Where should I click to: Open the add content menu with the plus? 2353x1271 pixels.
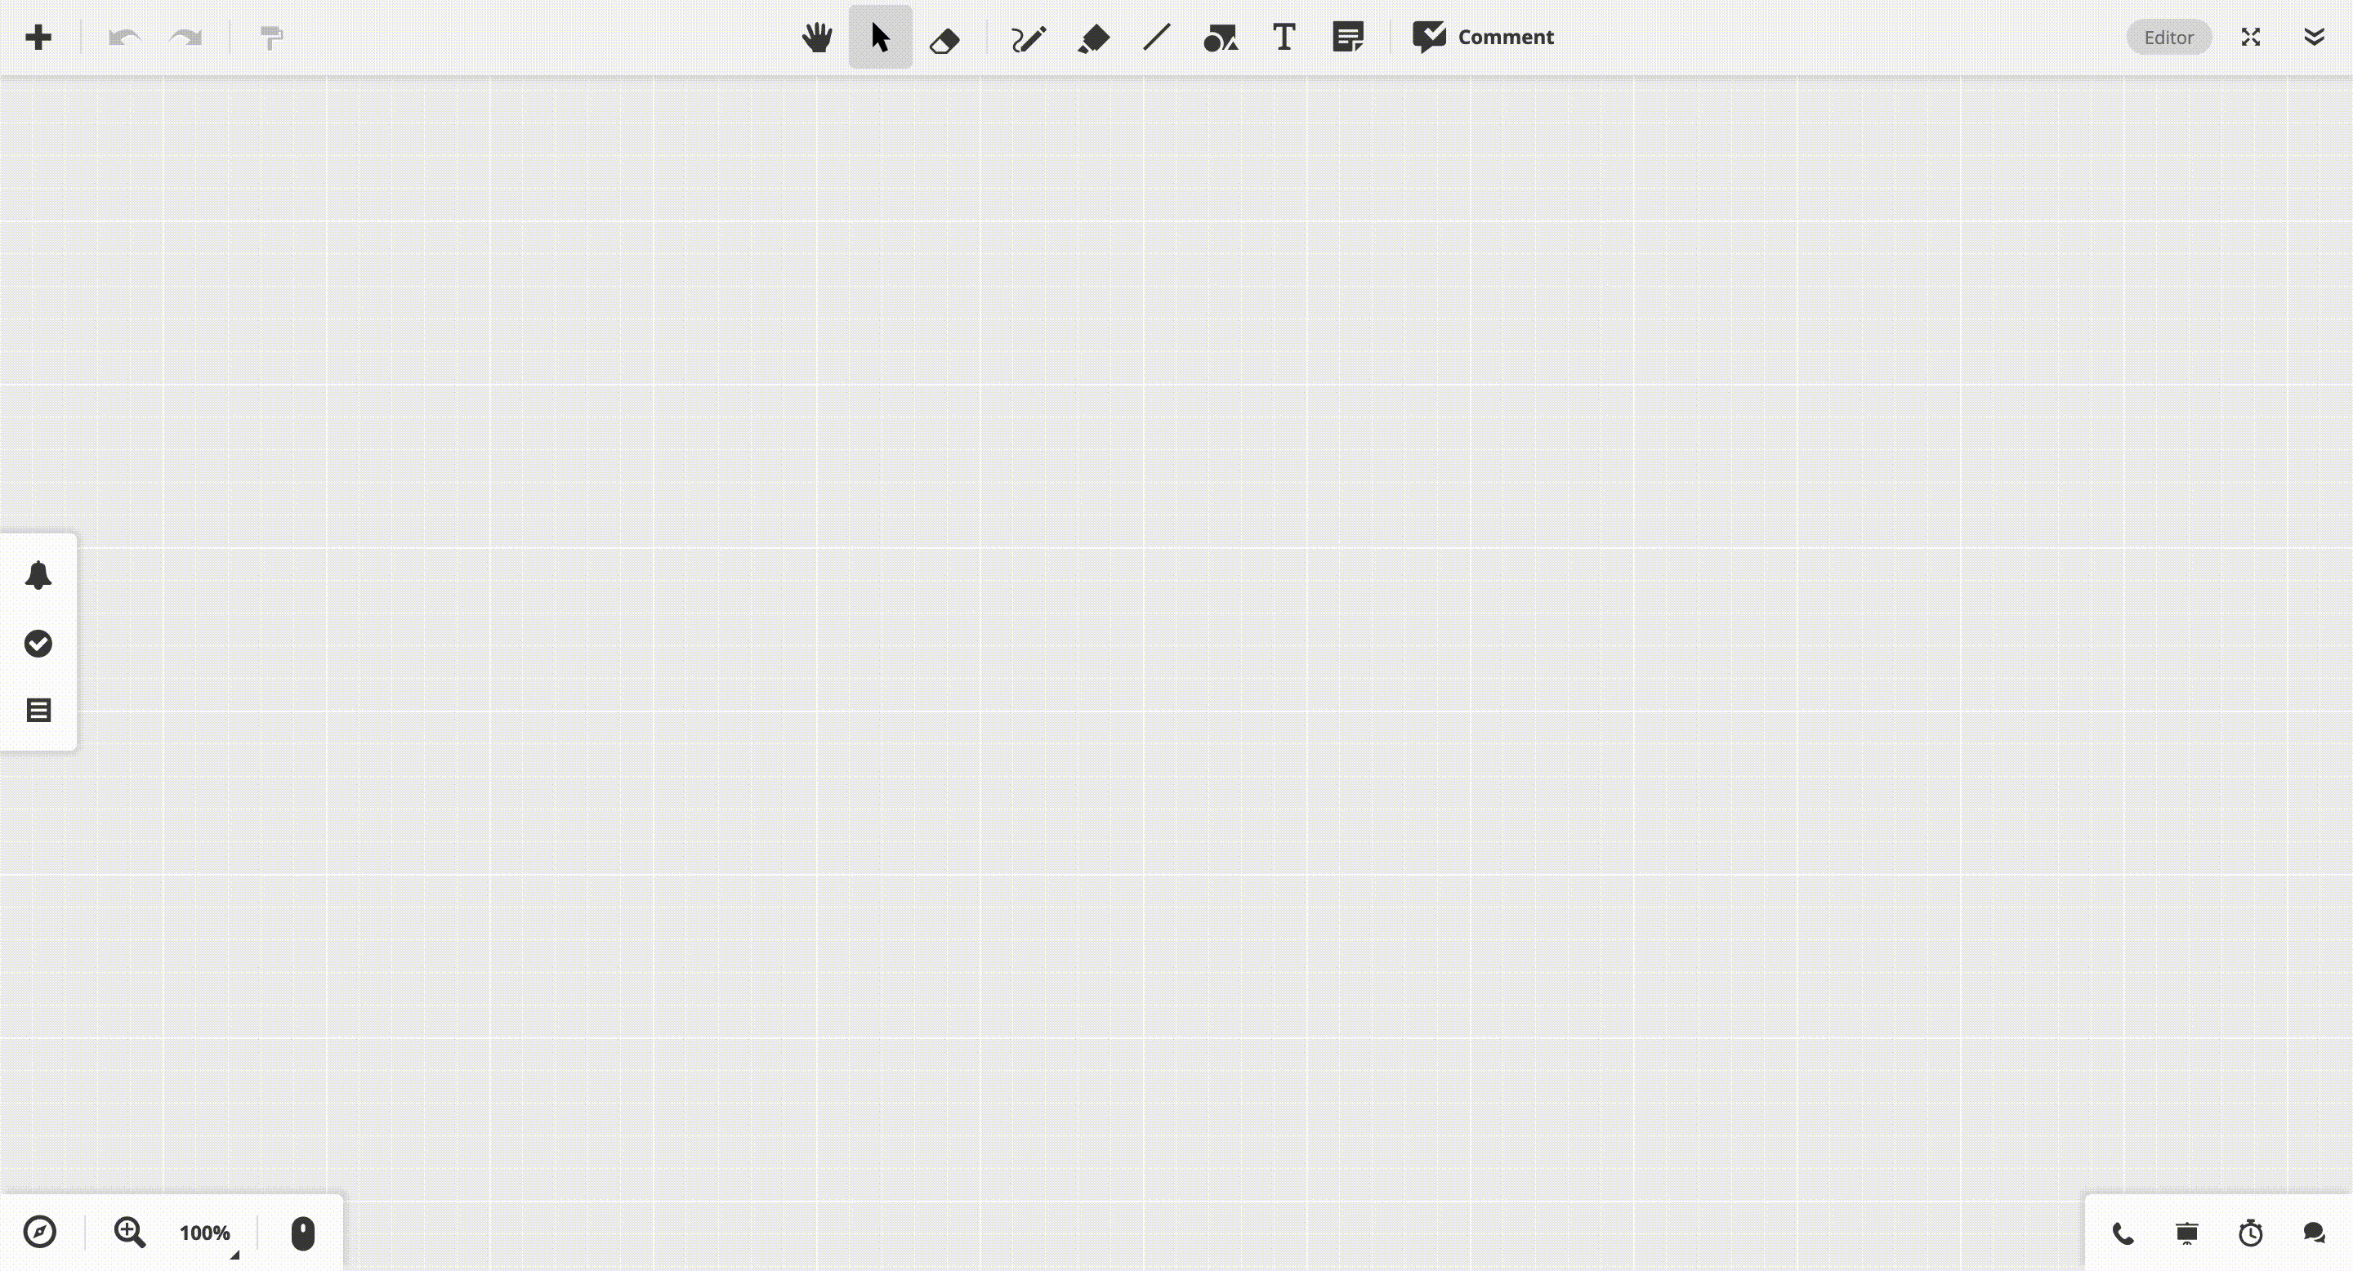(x=38, y=37)
